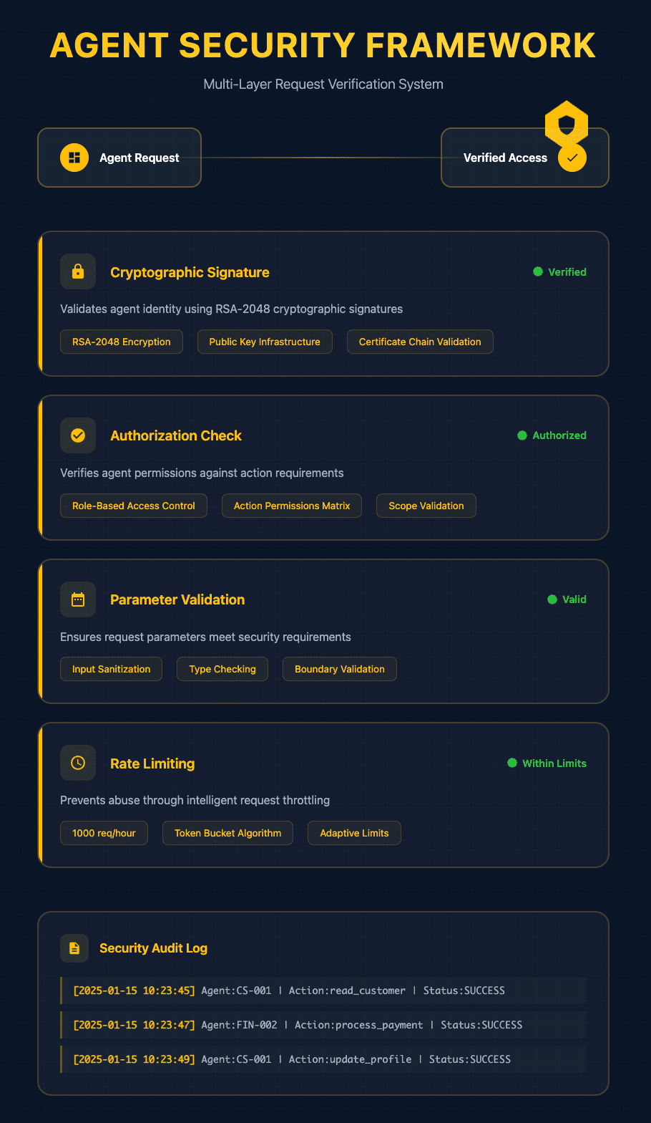Click the shield hexagon badge icon
The height and width of the screenshot is (1123, 651).
pyautogui.click(x=567, y=125)
